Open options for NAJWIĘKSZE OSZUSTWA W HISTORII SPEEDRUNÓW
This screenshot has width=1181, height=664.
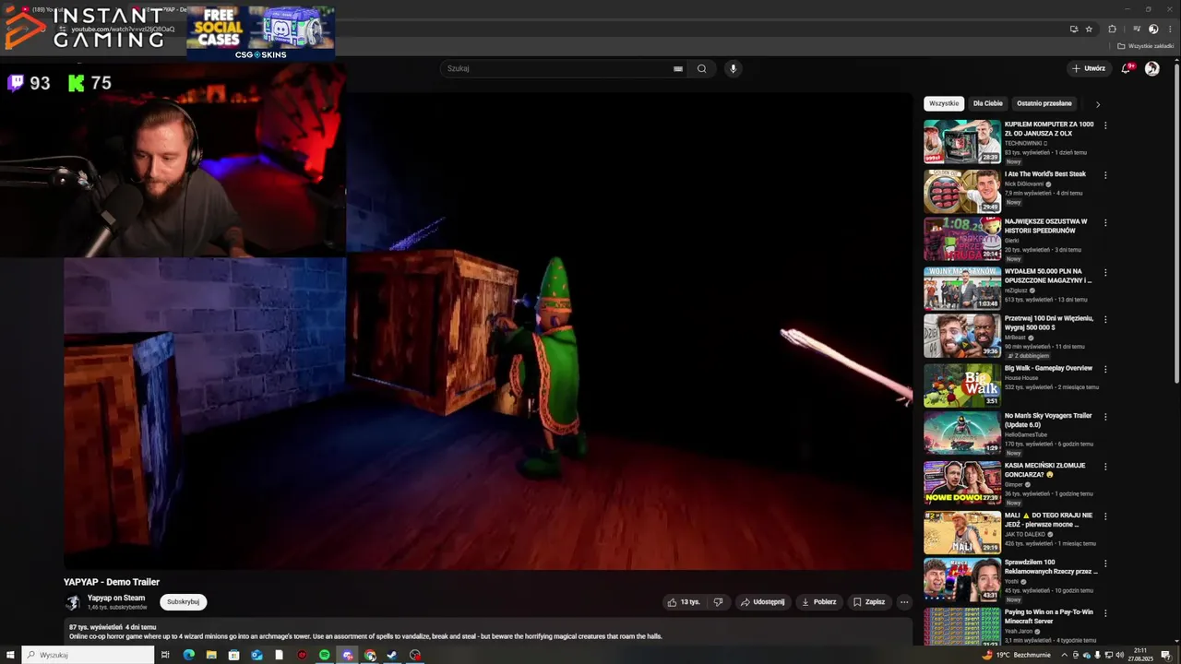point(1105,223)
